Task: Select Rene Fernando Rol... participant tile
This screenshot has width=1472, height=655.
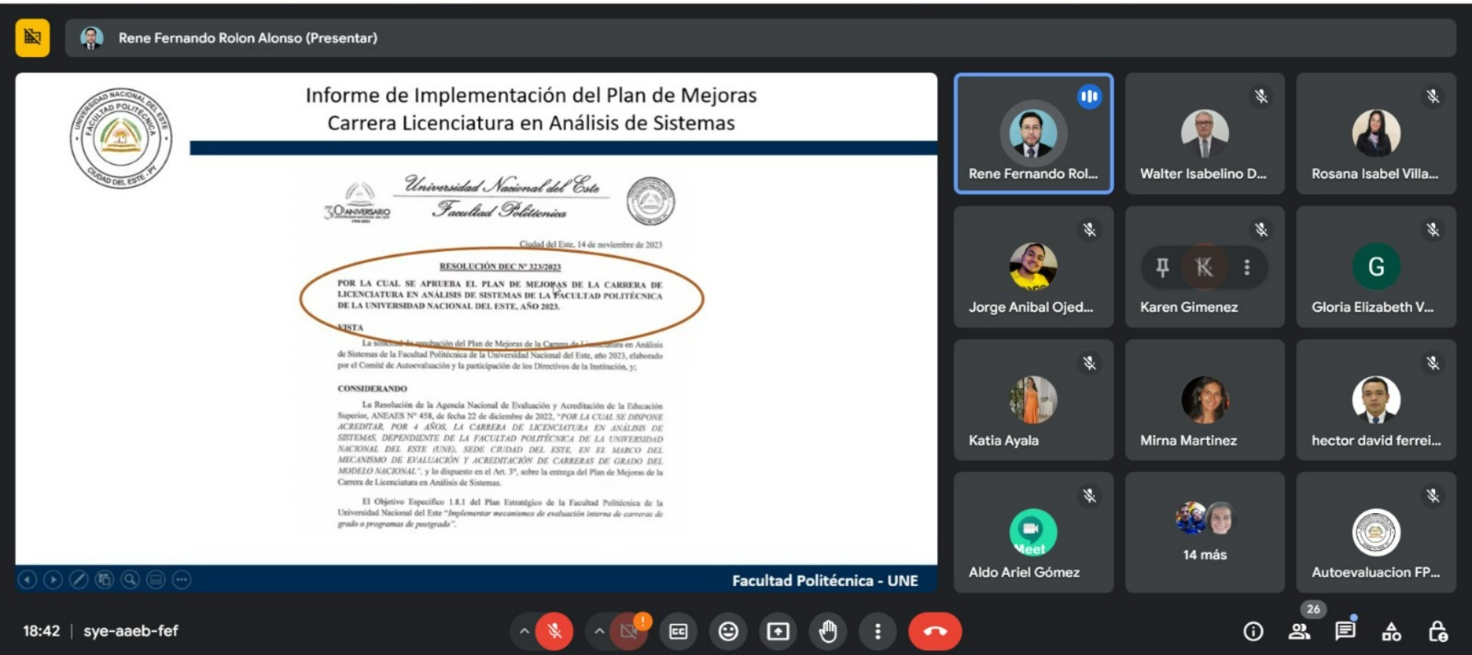Action: point(1033,133)
